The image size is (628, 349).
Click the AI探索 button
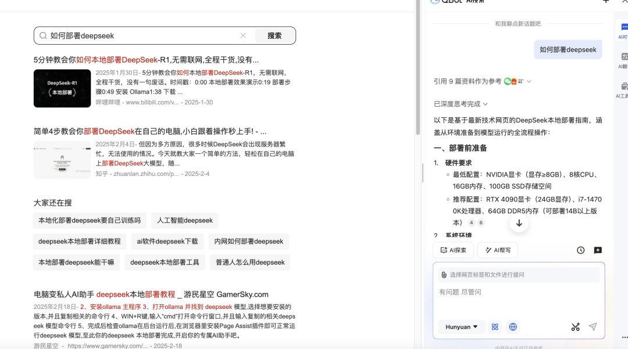click(454, 250)
